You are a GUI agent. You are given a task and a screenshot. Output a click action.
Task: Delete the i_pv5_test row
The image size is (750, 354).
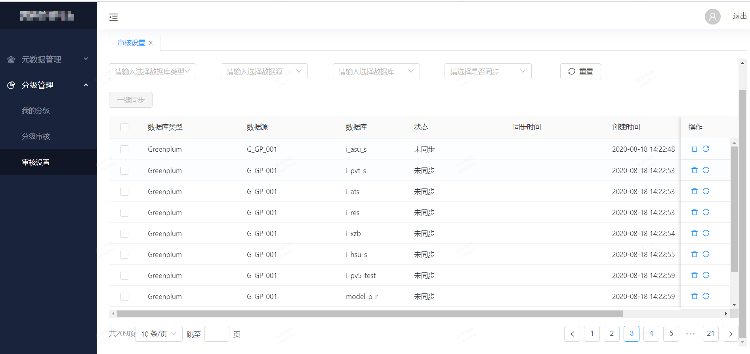[x=694, y=275]
